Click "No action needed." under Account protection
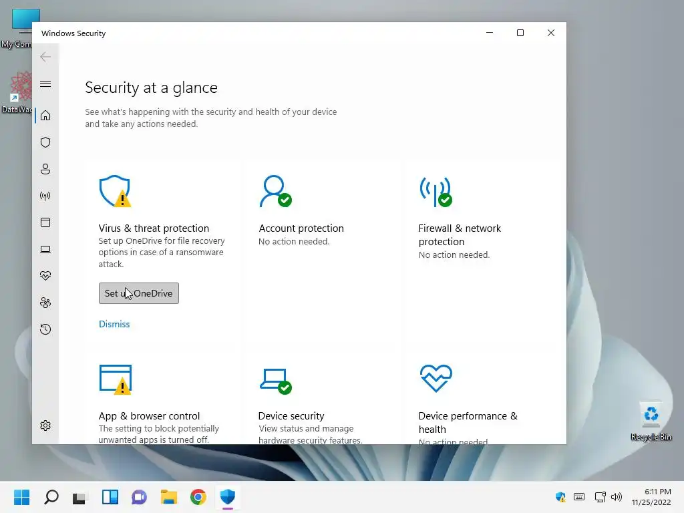684x513 pixels. (x=294, y=241)
